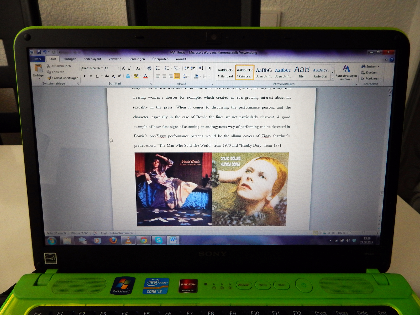Switch to the Einfügen ribbon tab
420x315 pixels.
(x=70, y=59)
